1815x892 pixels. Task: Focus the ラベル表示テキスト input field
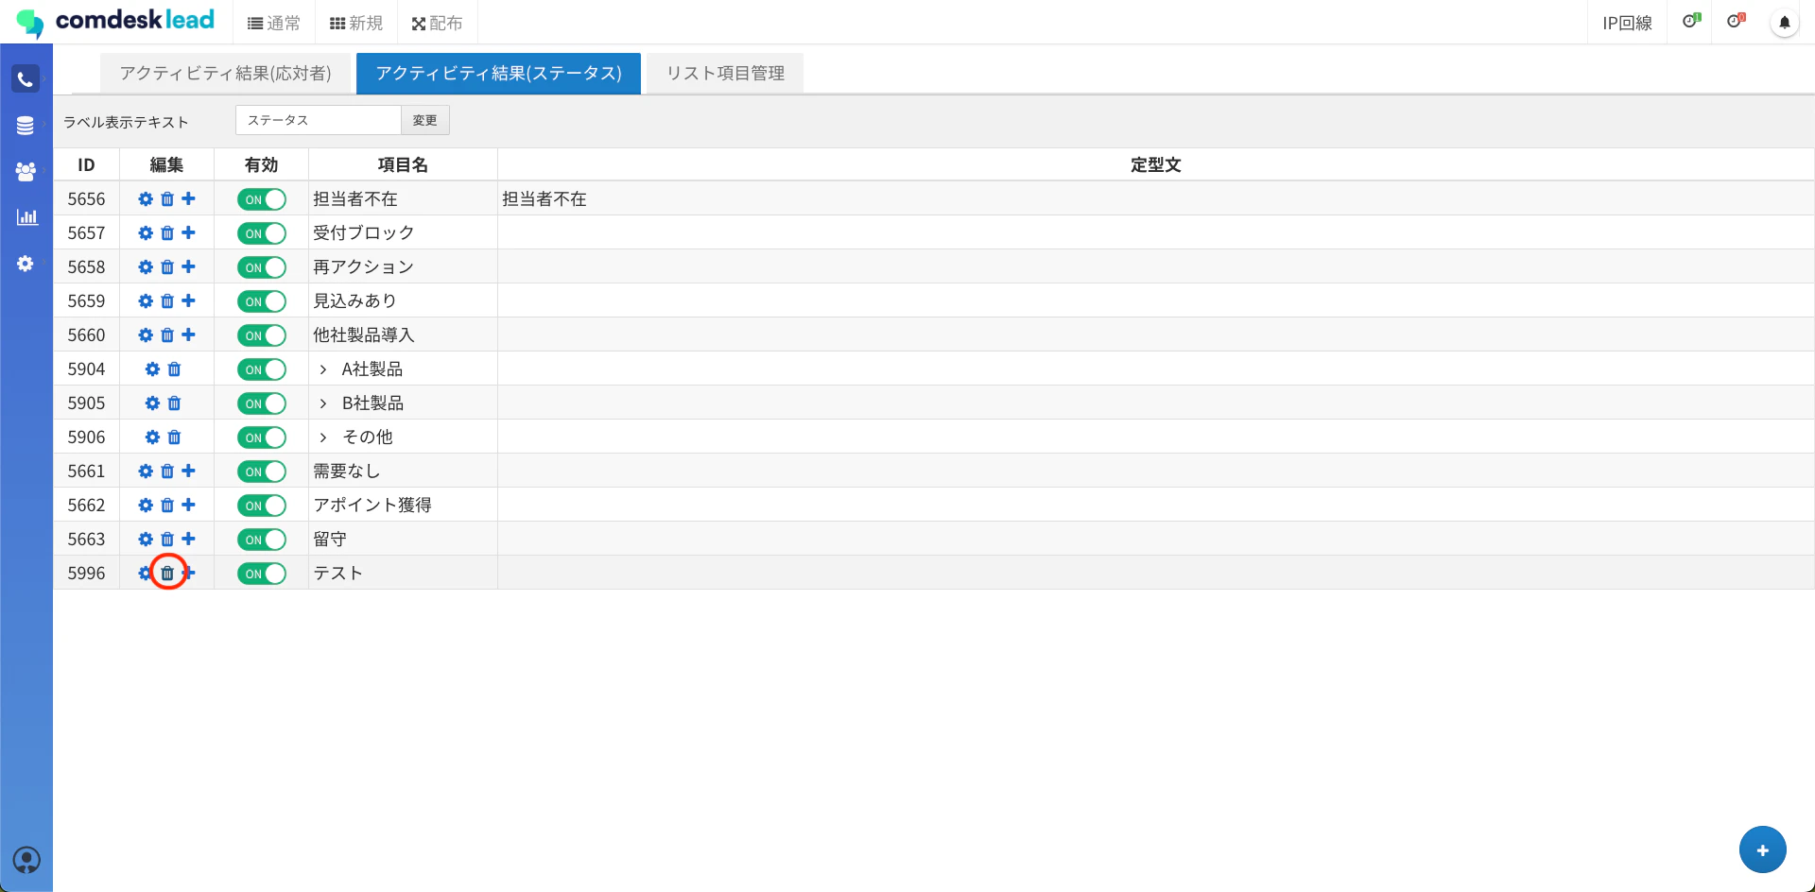point(319,120)
